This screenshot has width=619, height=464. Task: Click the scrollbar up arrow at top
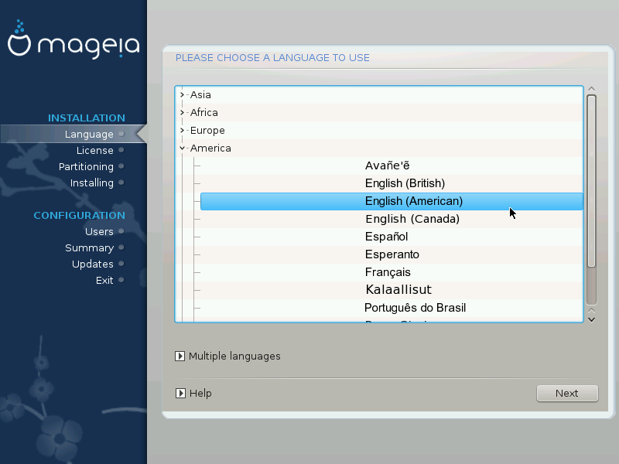591,89
